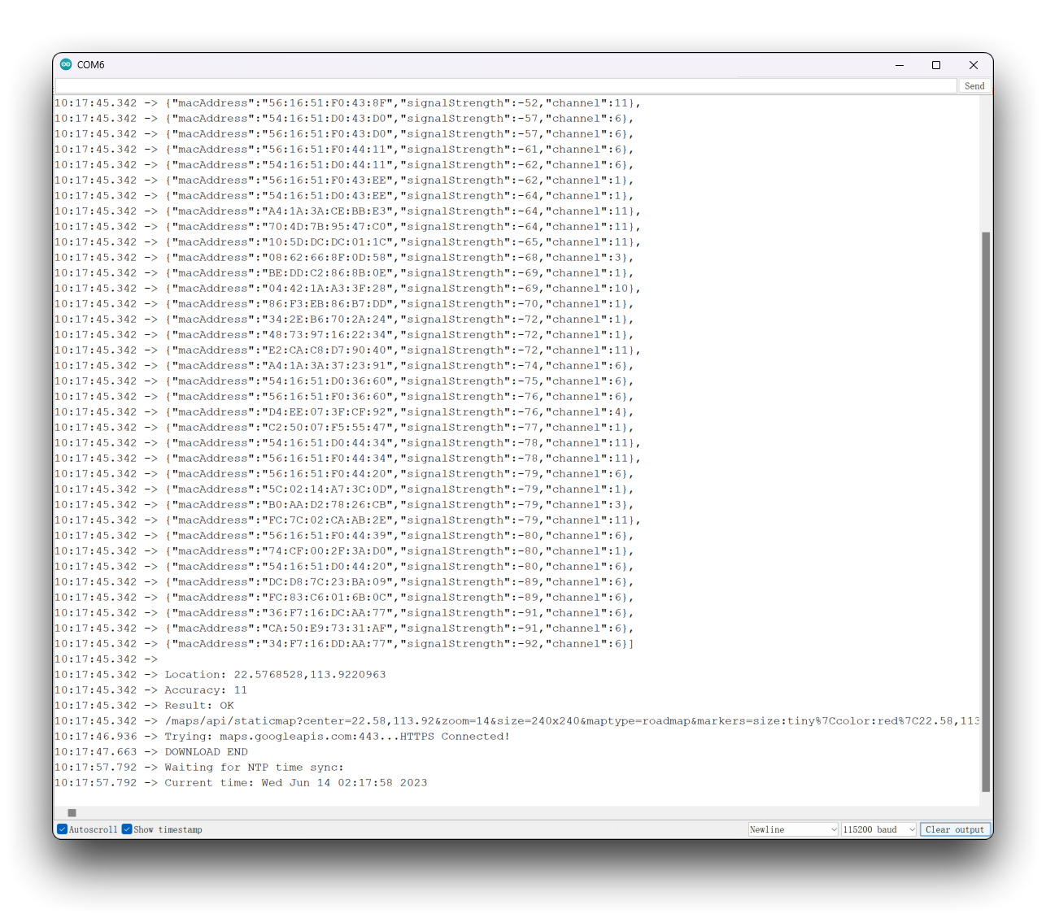Click the line with macAddress D4:EE:07:3F:CF:92

[x=344, y=412]
